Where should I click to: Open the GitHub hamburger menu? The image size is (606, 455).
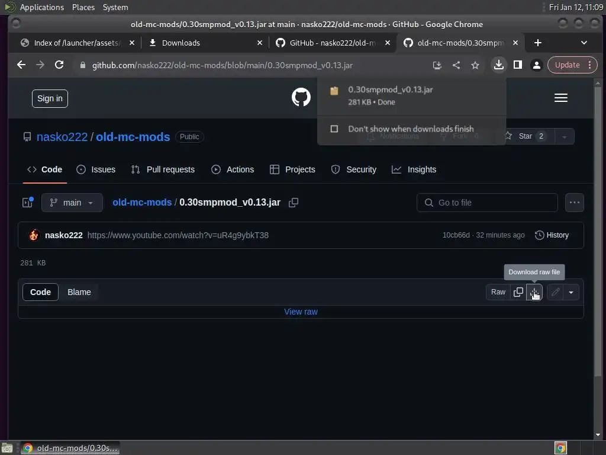(561, 98)
